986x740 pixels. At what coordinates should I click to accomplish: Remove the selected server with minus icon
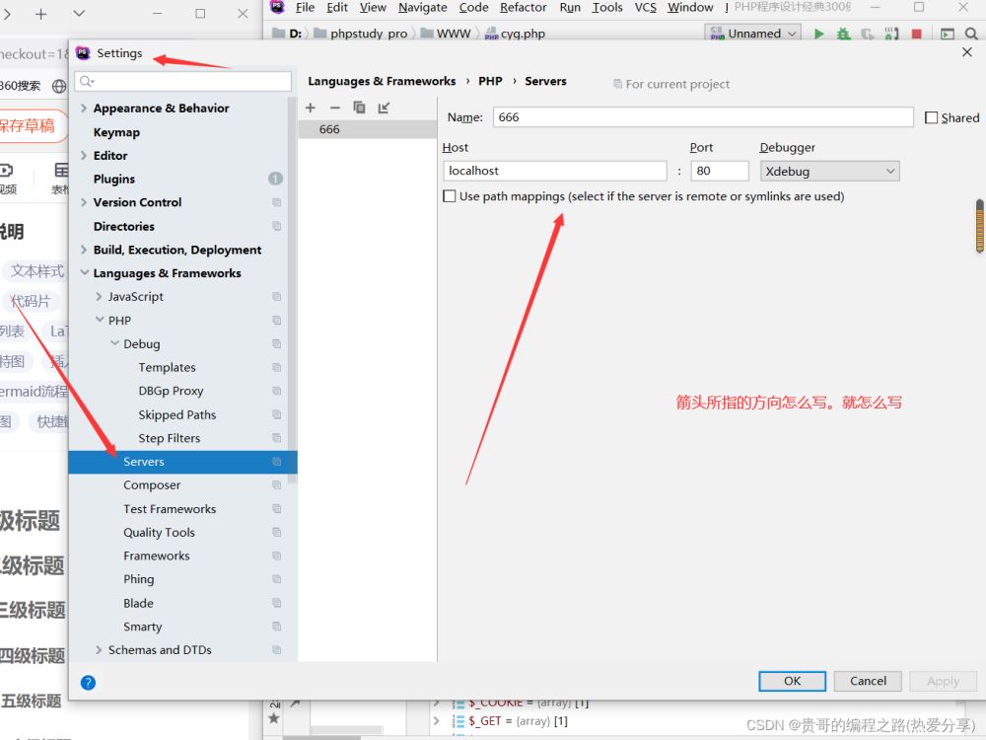(334, 108)
